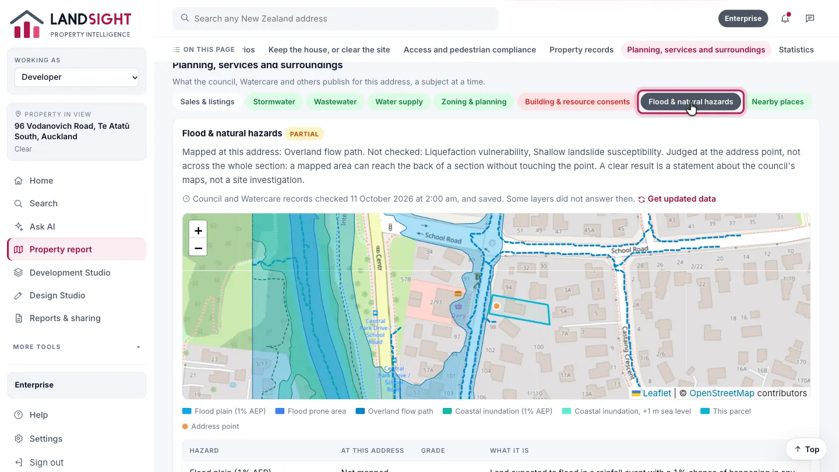Focus the New Zealand address search field
This screenshot has height=472, width=839.
pos(336,19)
